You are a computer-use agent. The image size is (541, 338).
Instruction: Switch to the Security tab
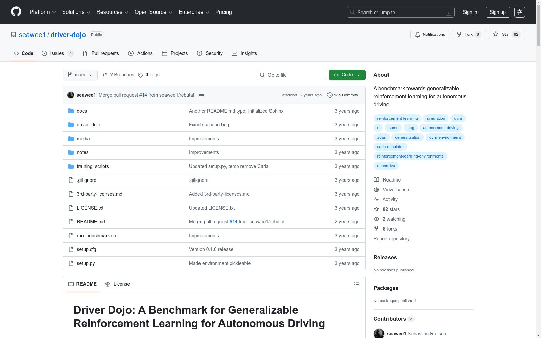[x=210, y=53]
